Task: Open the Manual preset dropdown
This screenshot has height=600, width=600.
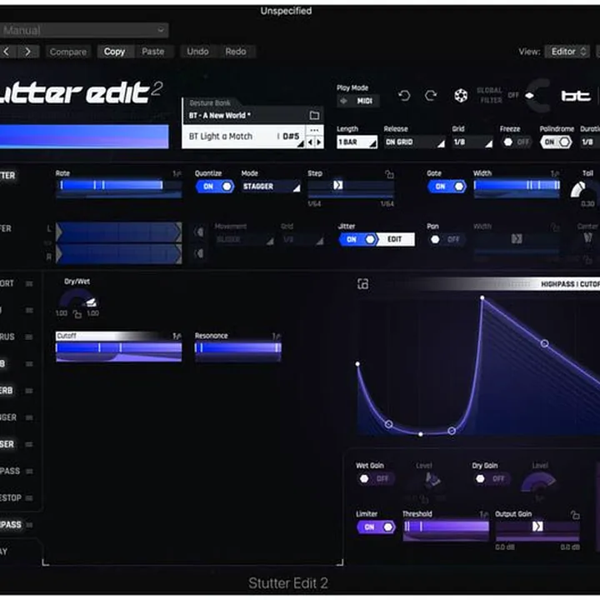Action: (84, 30)
